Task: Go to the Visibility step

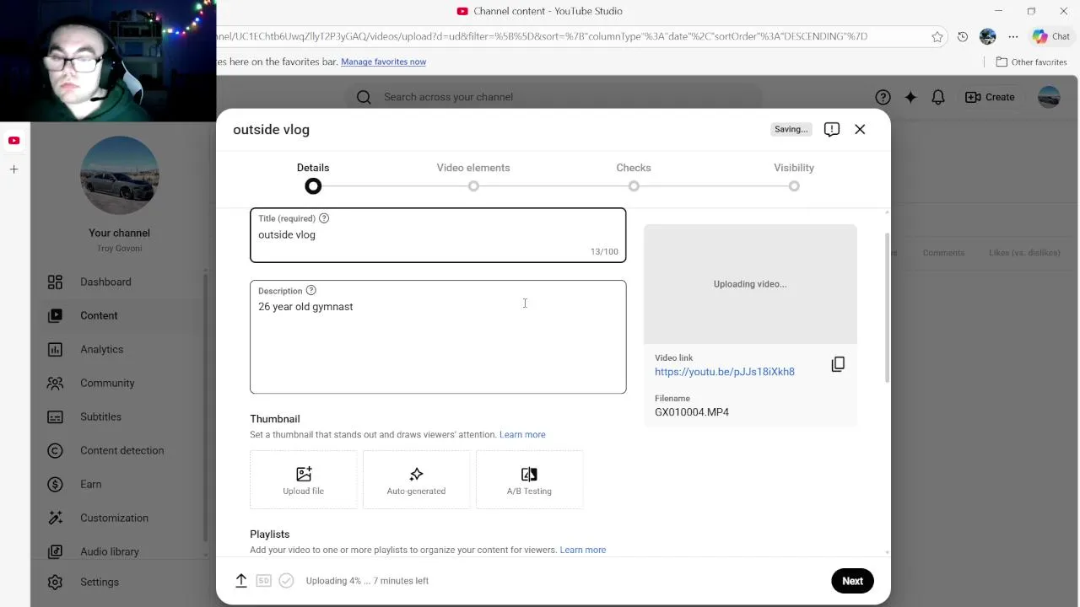Action: (794, 177)
